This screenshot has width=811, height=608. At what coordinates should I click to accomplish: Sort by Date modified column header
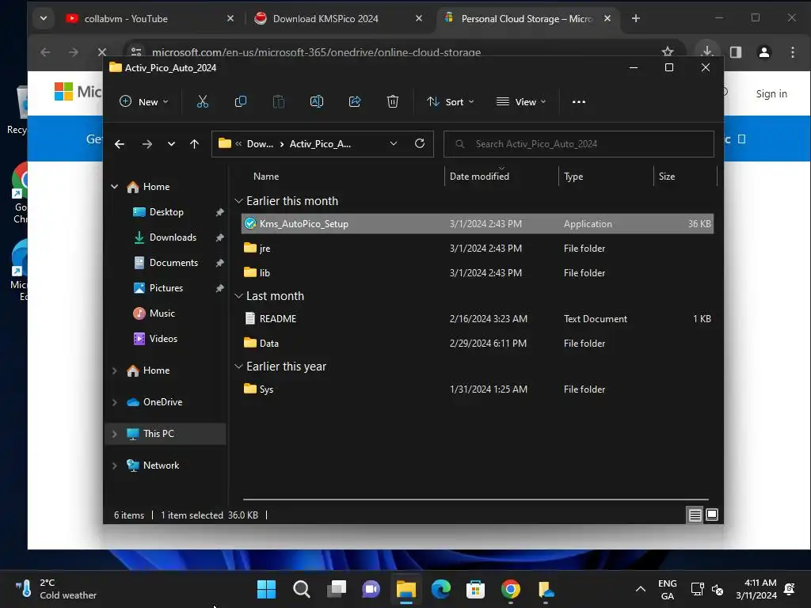(479, 177)
